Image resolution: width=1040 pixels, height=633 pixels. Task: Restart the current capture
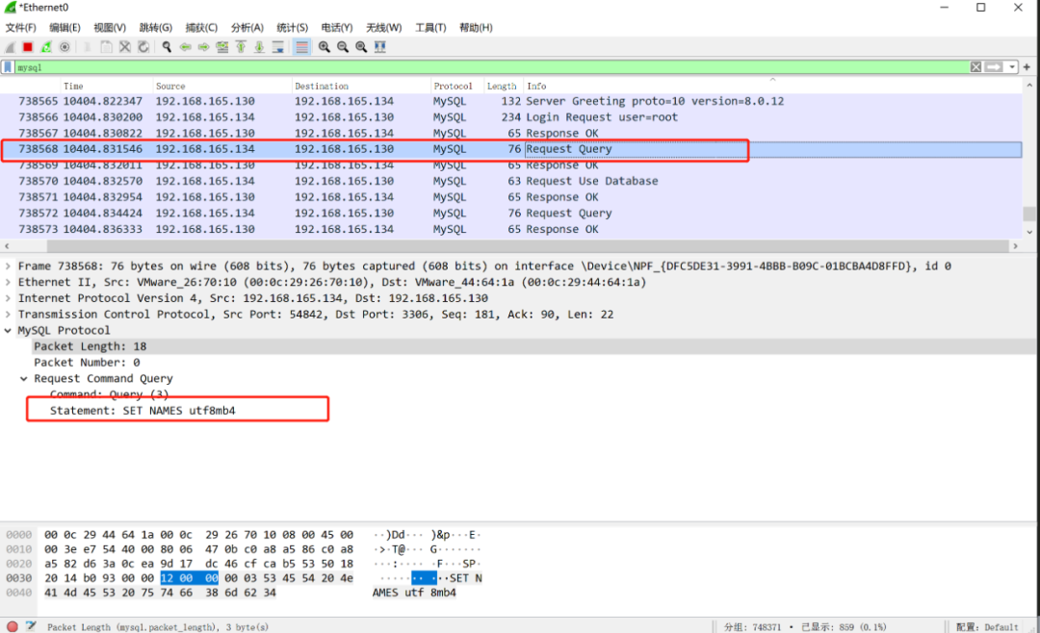(46, 47)
